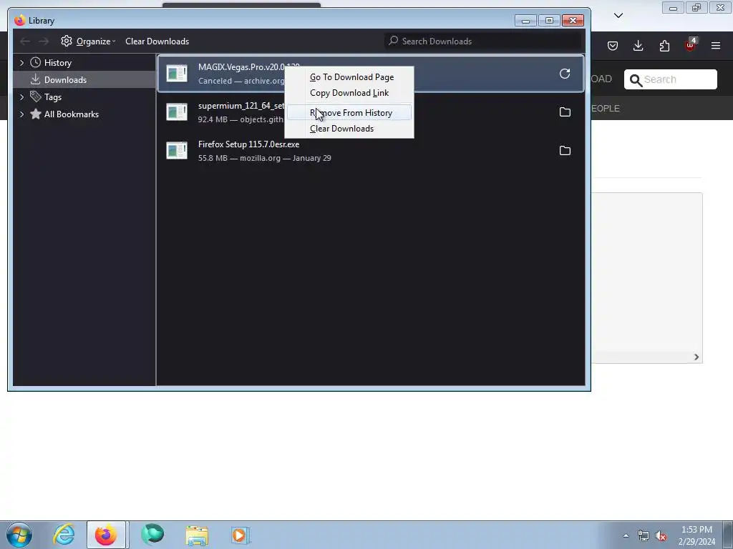The image size is (733, 549).
Task: Expand the Tags tree node
Action: pyautogui.click(x=21, y=97)
